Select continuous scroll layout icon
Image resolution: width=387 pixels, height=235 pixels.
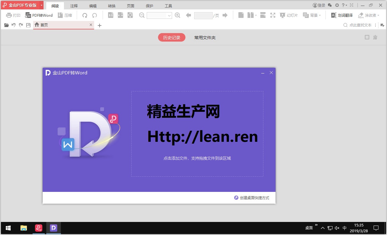click(263, 15)
